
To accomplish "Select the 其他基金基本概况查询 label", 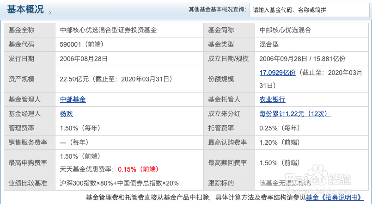I will pyautogui.click(x=217, y=10).
